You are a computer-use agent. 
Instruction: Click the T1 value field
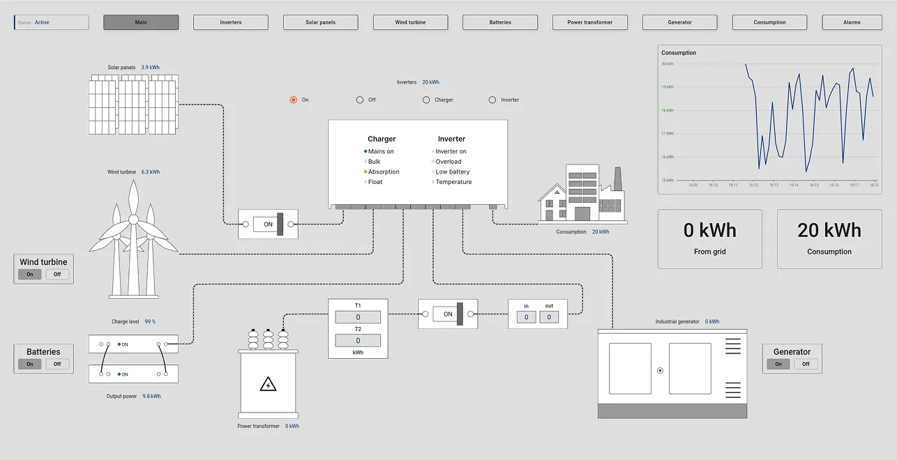click(x=357, y=316)
